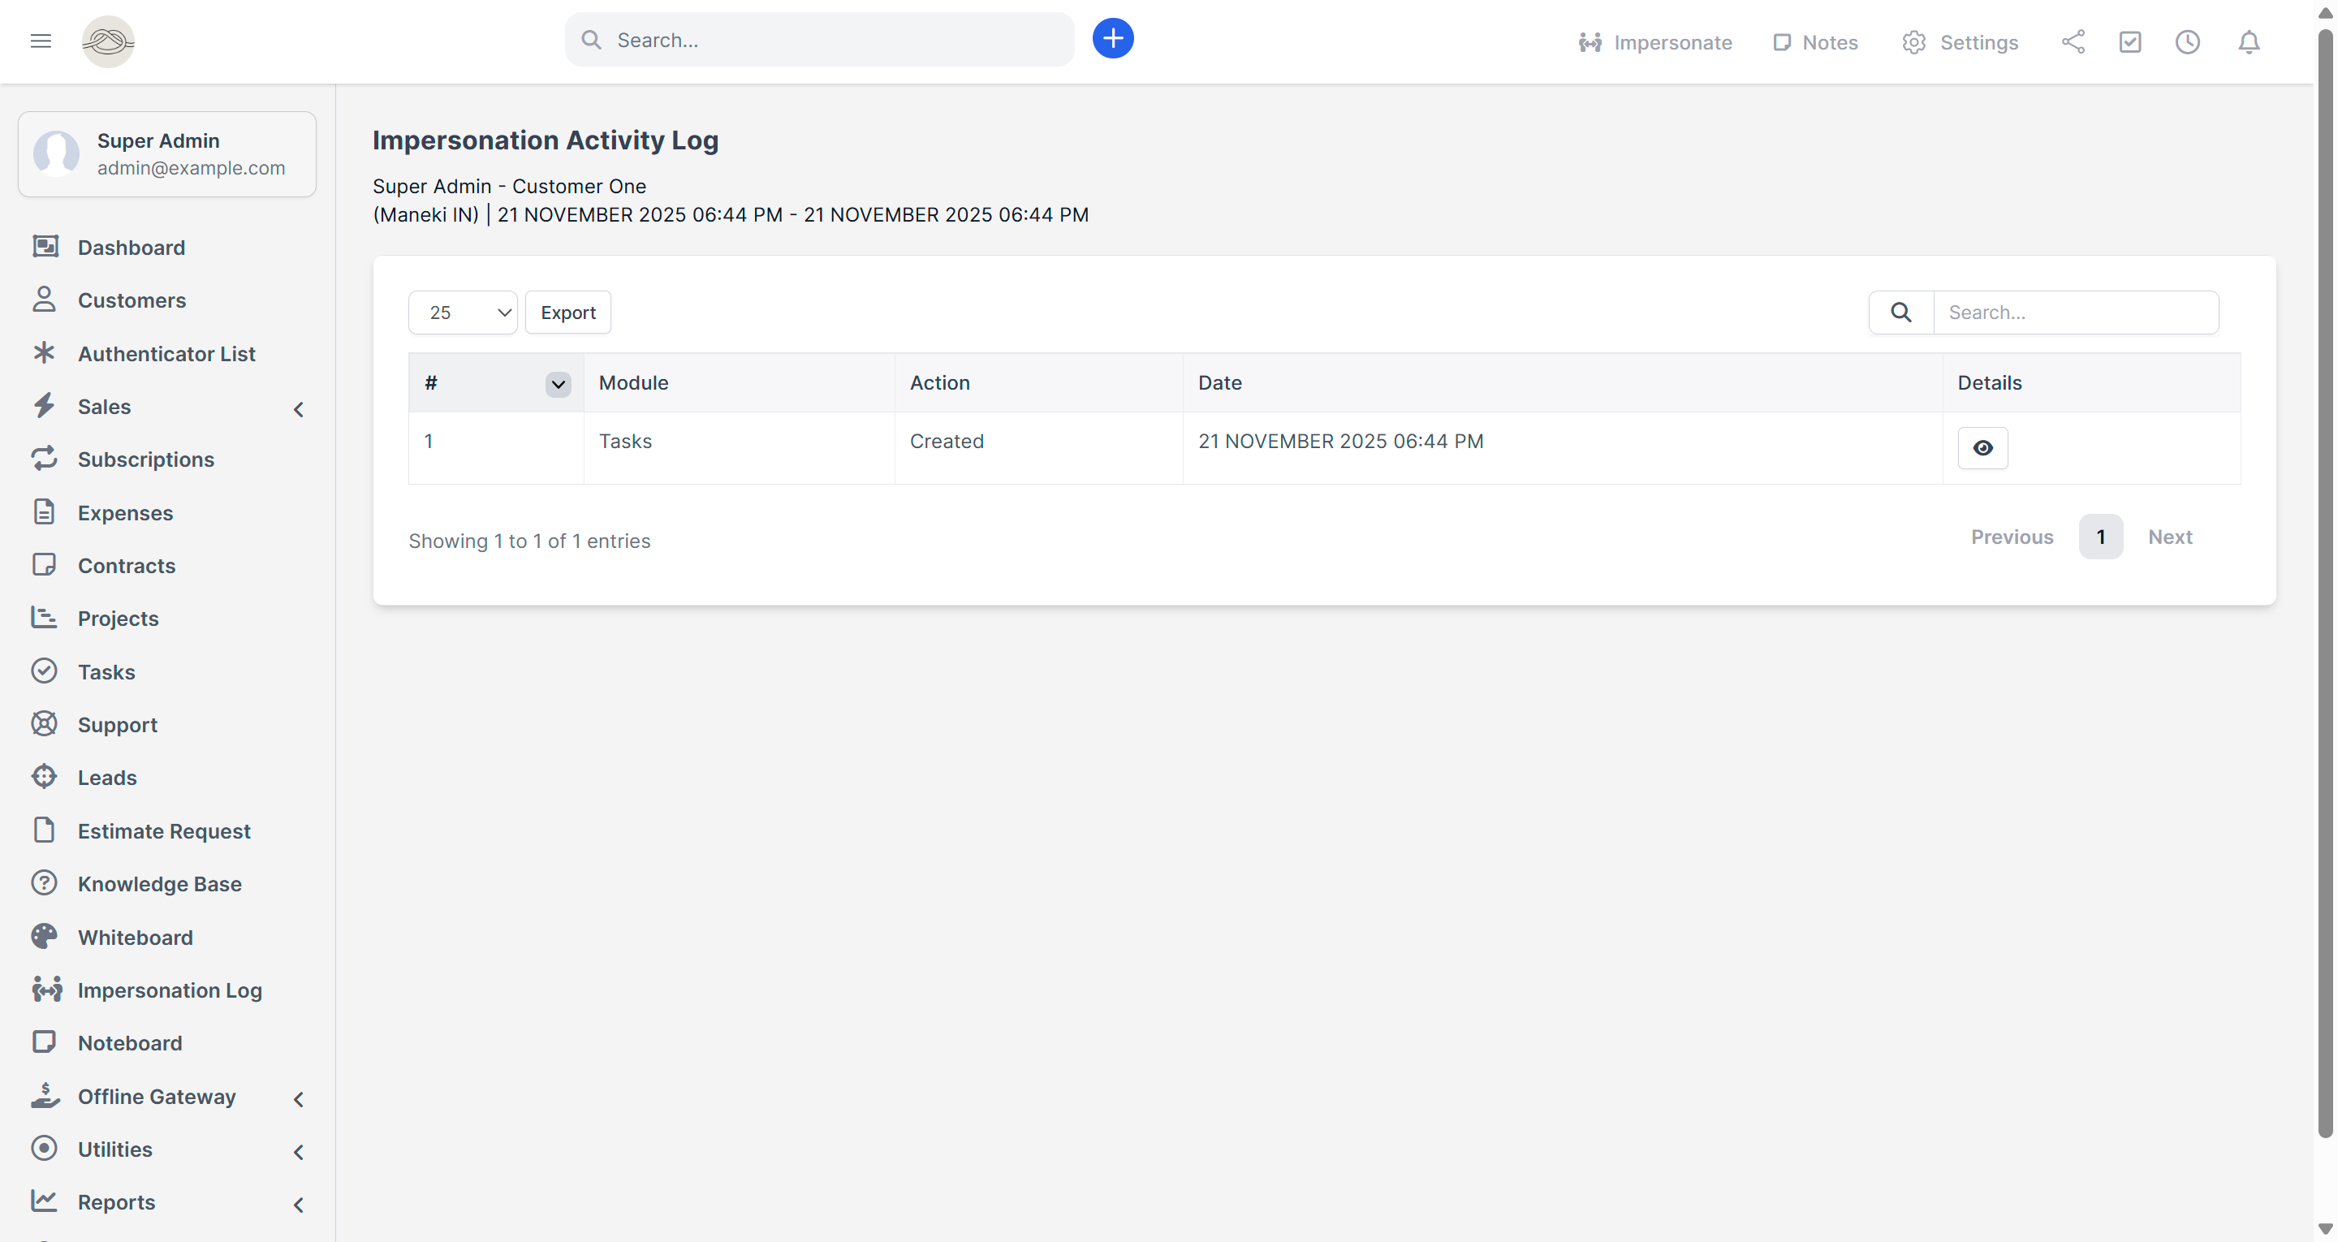This screenshot has width=2338, height=1242.
Task: Open the notifications bell
Action: [x=2248, y=41]
